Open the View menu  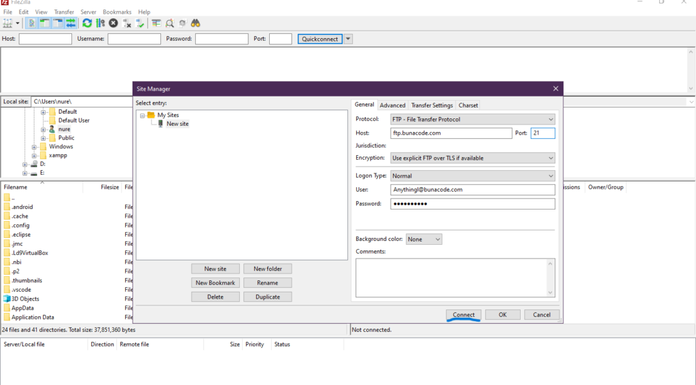pos(41,12)
